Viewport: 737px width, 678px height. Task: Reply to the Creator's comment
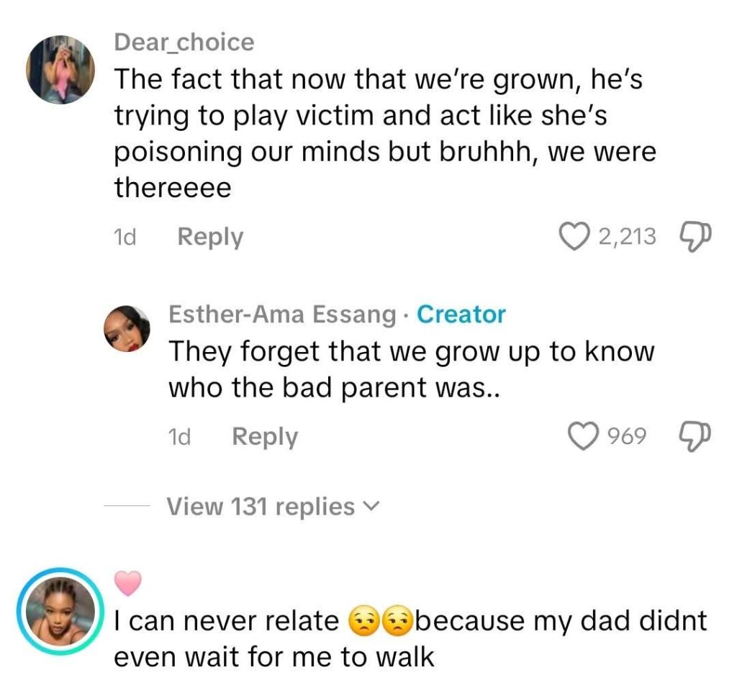tap(264, 436)
